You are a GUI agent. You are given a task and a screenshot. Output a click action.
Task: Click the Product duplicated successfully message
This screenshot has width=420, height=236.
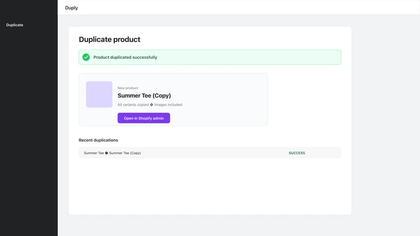pos(125,57)
